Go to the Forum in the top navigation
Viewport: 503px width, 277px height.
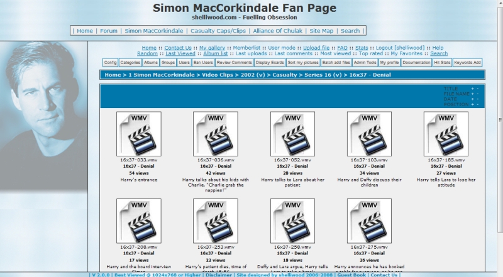pyautogui.click(x=109, y=30)
